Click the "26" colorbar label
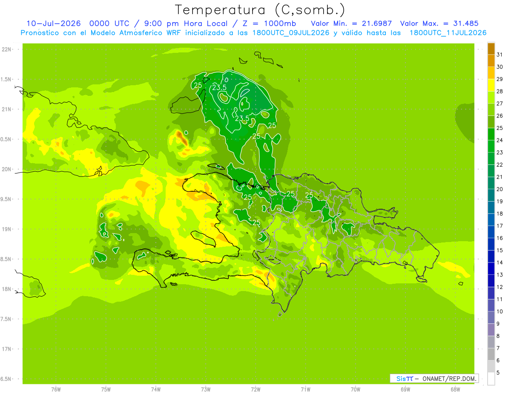The image size is (511, 395). [500, 116]
